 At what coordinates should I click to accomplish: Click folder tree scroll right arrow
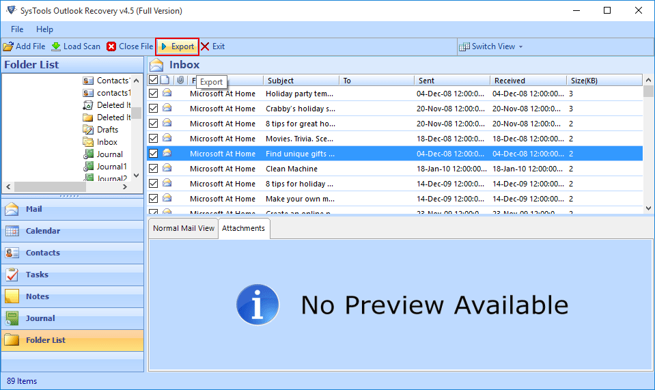[124, 186]
